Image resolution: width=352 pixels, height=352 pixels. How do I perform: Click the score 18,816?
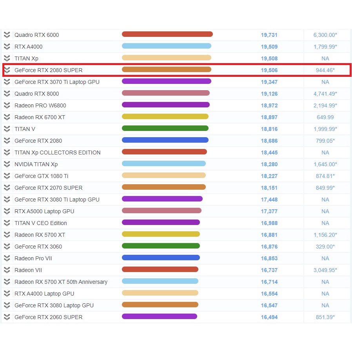click(x=269, y=129)
